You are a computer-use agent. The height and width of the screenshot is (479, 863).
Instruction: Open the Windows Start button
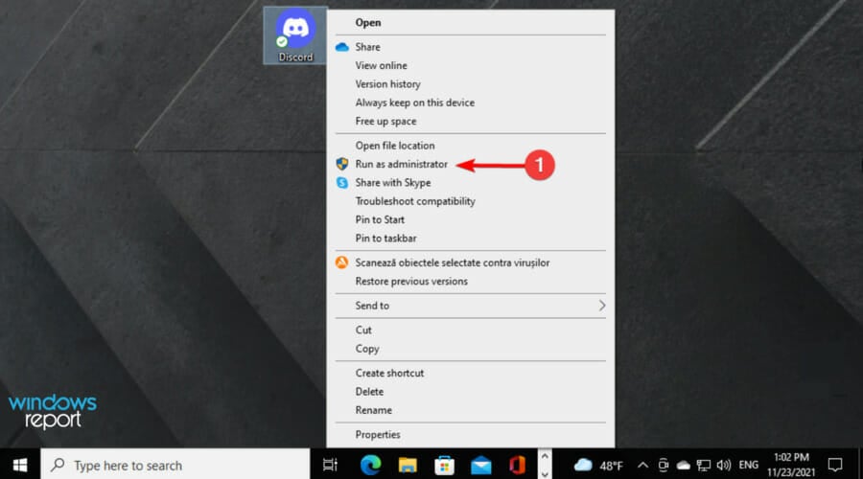pyautogui.click(x=20, y=466)
